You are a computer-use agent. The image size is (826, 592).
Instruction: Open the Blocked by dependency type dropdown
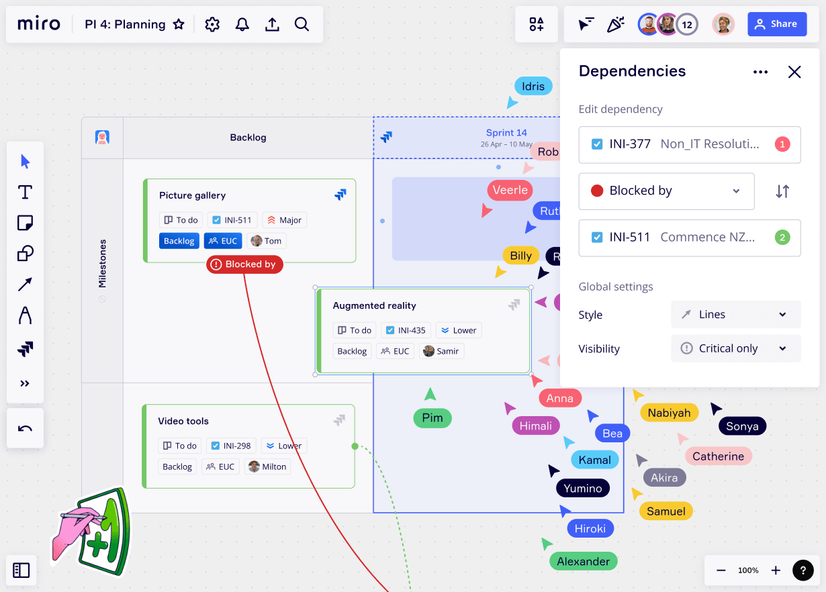click(667, 191)
